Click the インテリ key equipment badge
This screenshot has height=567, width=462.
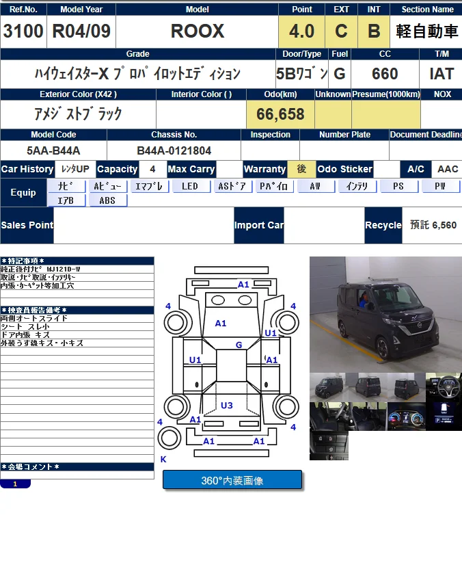click(x=357, y=186)
